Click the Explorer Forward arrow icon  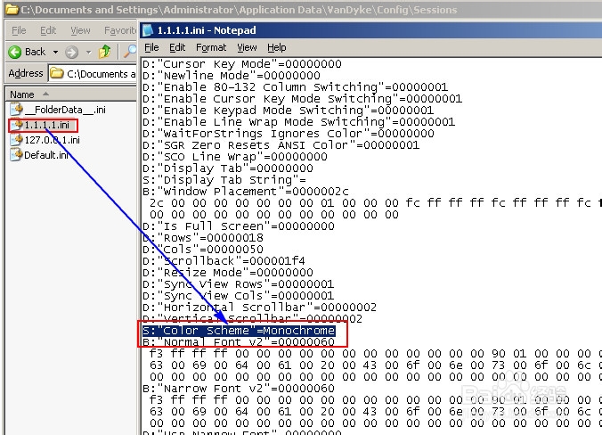[71, 52]
